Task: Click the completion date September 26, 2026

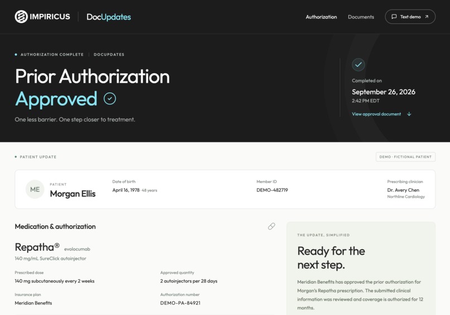Action: 384,92
